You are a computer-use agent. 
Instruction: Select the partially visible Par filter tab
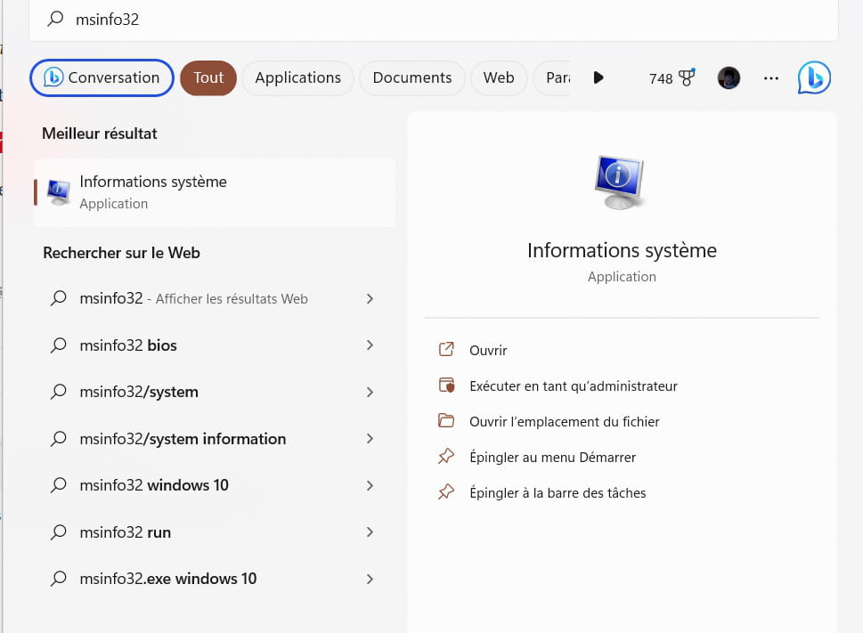pyautogui.click(x=552, y=77)
